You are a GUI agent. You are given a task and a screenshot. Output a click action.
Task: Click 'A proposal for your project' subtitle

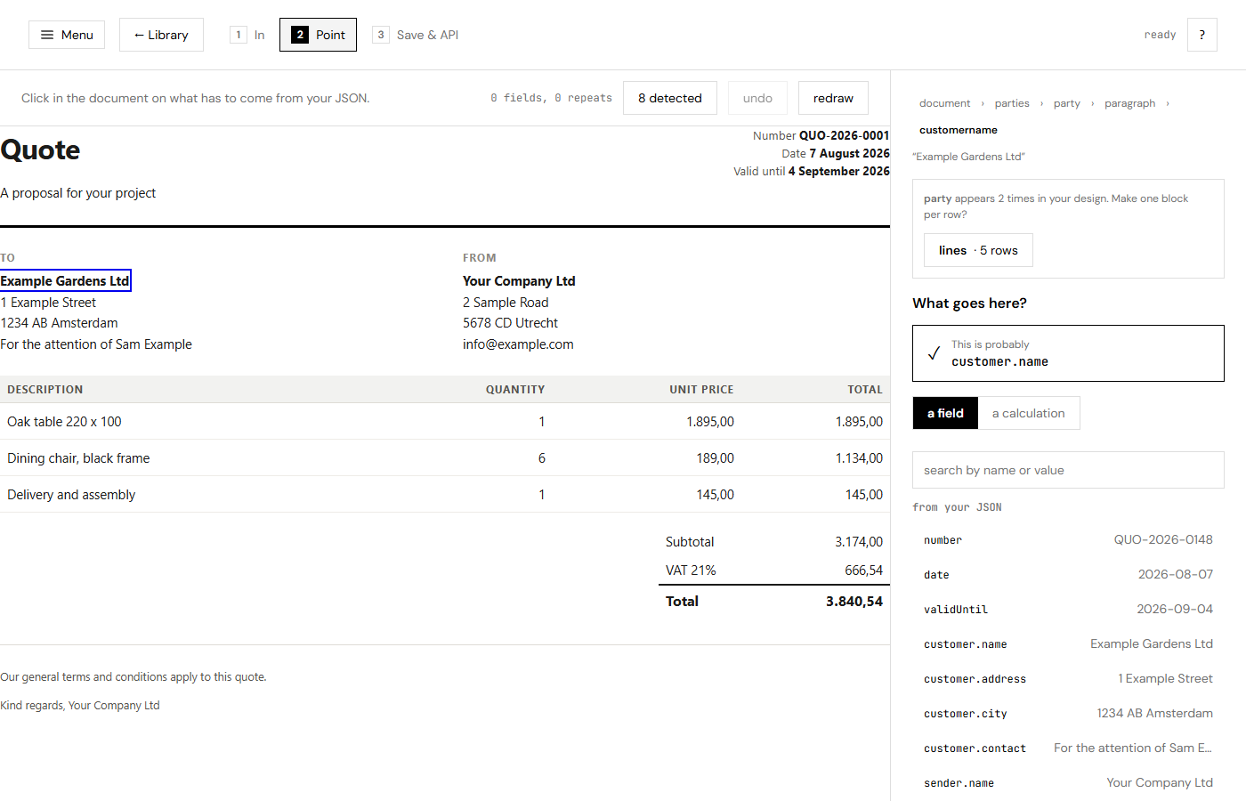[x=77, y=193]
